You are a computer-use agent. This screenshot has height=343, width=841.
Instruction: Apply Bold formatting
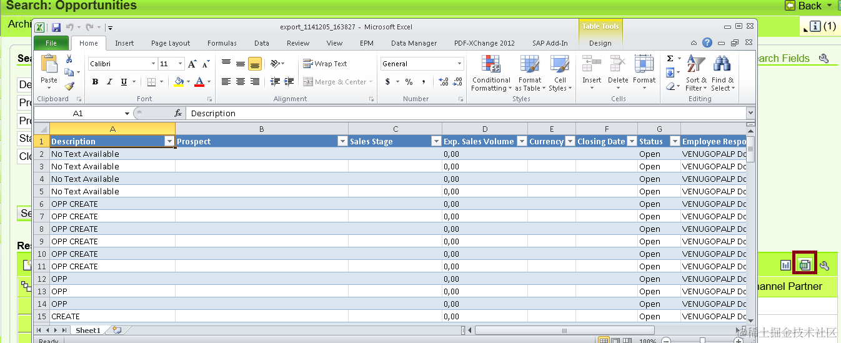pos(95,82)
